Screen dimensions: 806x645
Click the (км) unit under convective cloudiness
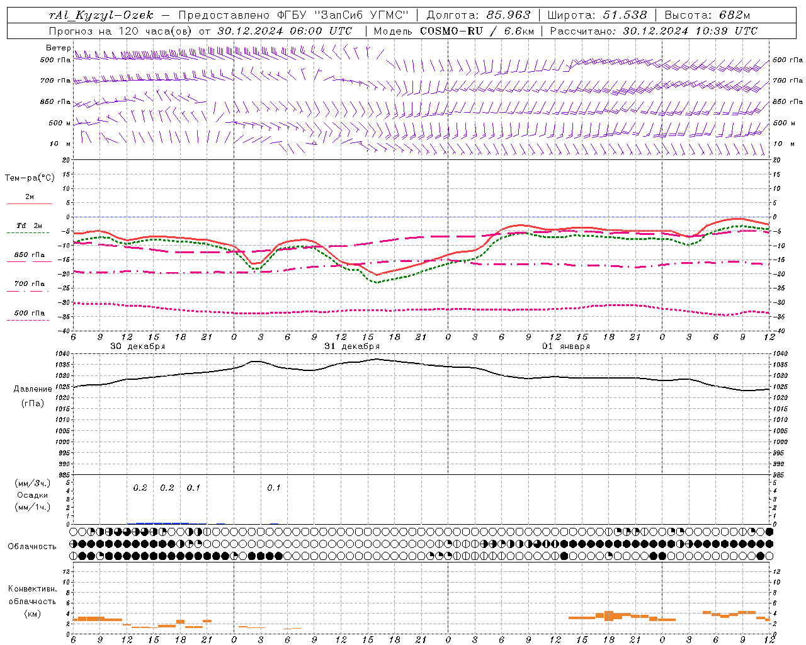[x=32, y=614]
